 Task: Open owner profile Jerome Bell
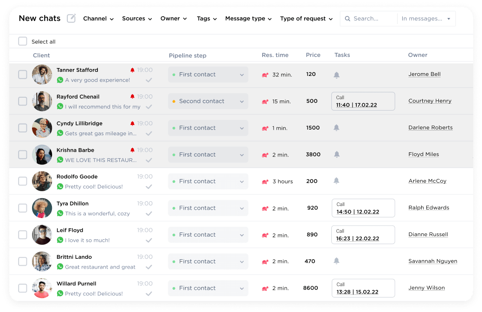coord(424,74)
